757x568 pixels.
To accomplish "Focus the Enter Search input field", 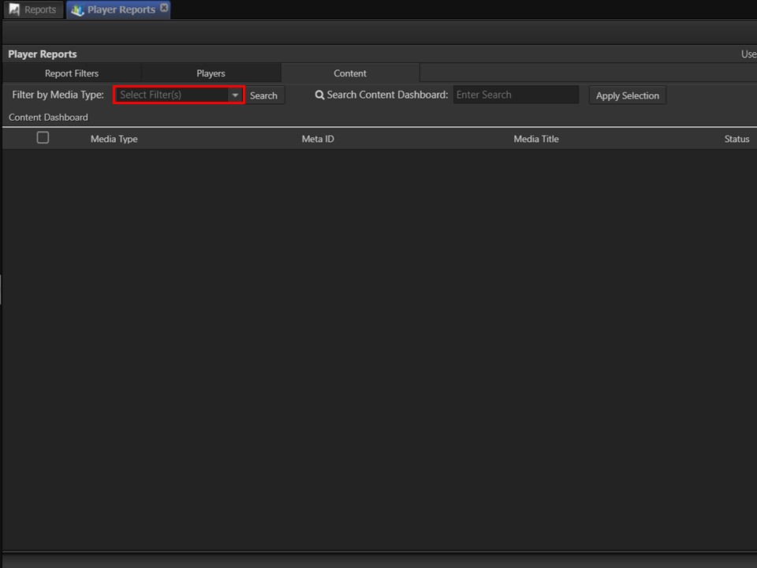I will pyautogui.click(x=516, y=95).
